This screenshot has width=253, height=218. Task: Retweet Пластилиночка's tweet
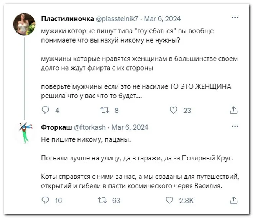coord(104,111)
